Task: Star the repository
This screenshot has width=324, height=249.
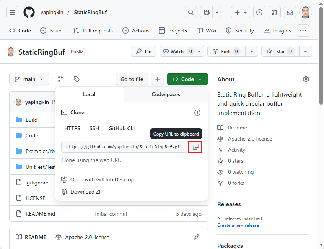Action: [x=280, y=52]
